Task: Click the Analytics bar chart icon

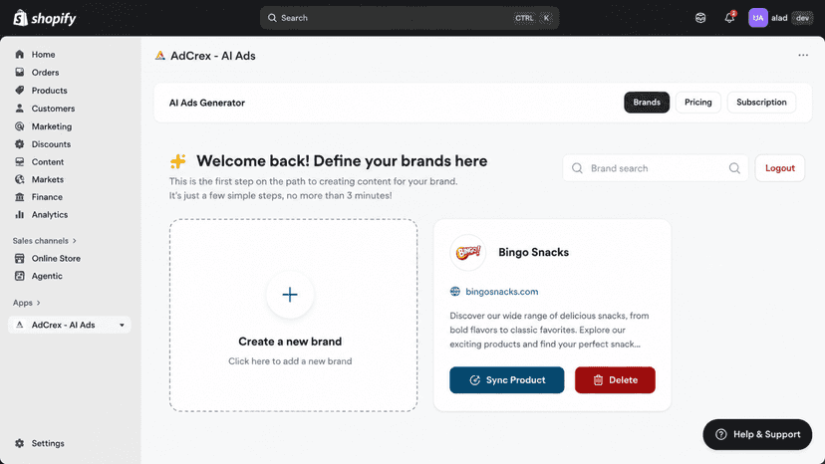Action: point(20,214)
